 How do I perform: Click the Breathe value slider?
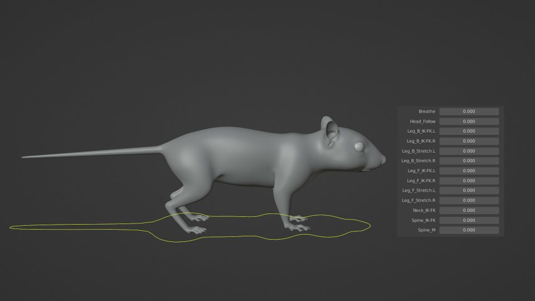[469, 111]
